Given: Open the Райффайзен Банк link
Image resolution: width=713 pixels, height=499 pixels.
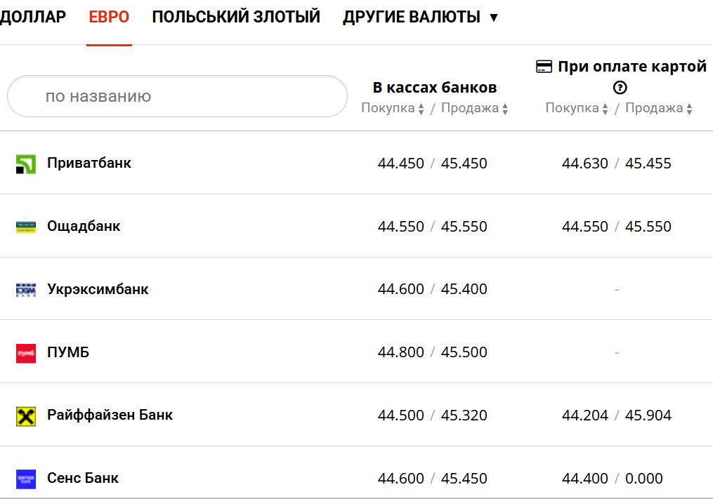Looking at the screenshot, I should pos(110,415).
